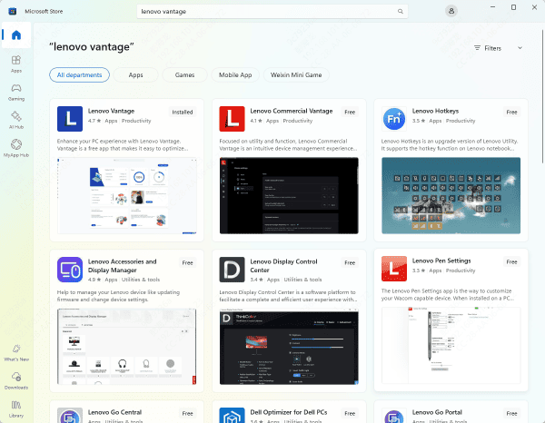Click Free button for Lenovo Hotkeys

511,112
